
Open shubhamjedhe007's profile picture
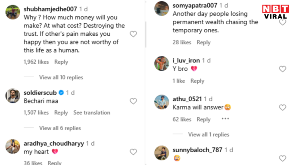coord(12,12)
